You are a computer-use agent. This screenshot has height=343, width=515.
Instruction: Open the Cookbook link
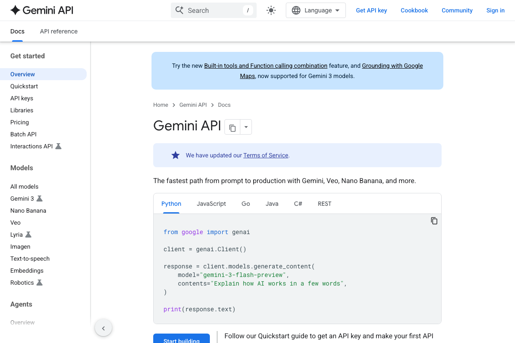click(414, 10)
